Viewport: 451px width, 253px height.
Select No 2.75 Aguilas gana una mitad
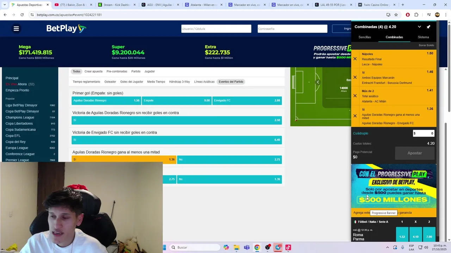coord(229,160)
